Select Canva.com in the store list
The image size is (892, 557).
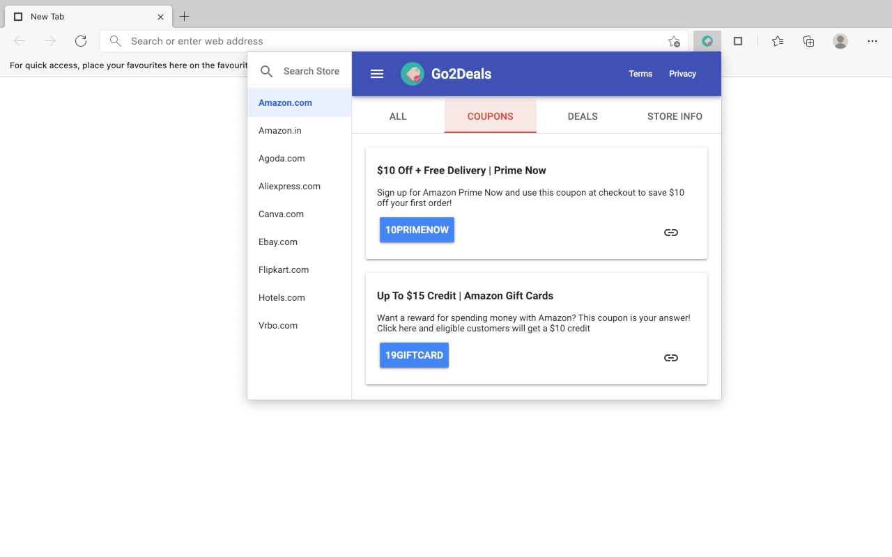(x=300, y=214)
